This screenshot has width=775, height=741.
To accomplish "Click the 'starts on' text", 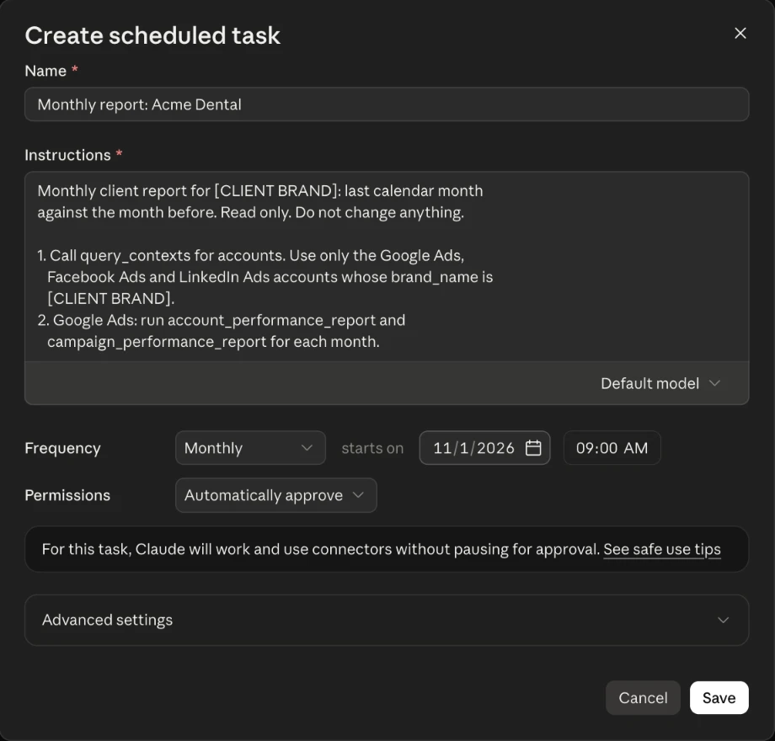I will coord(372,448).
